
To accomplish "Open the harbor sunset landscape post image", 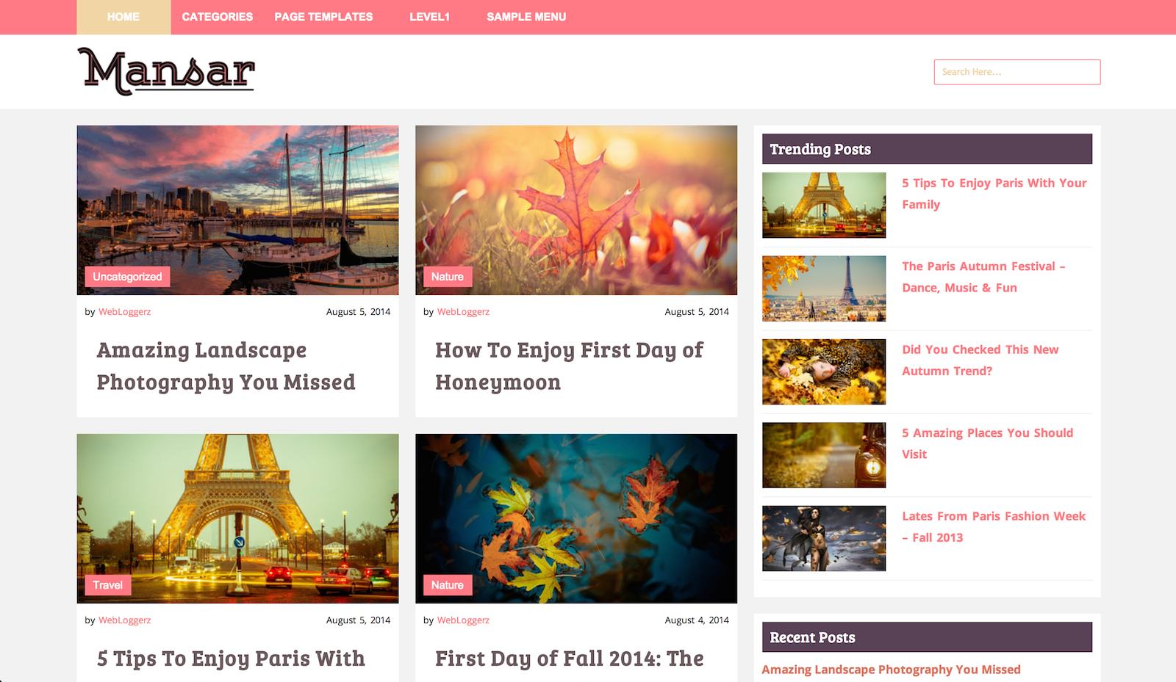I will click(238, 210).
